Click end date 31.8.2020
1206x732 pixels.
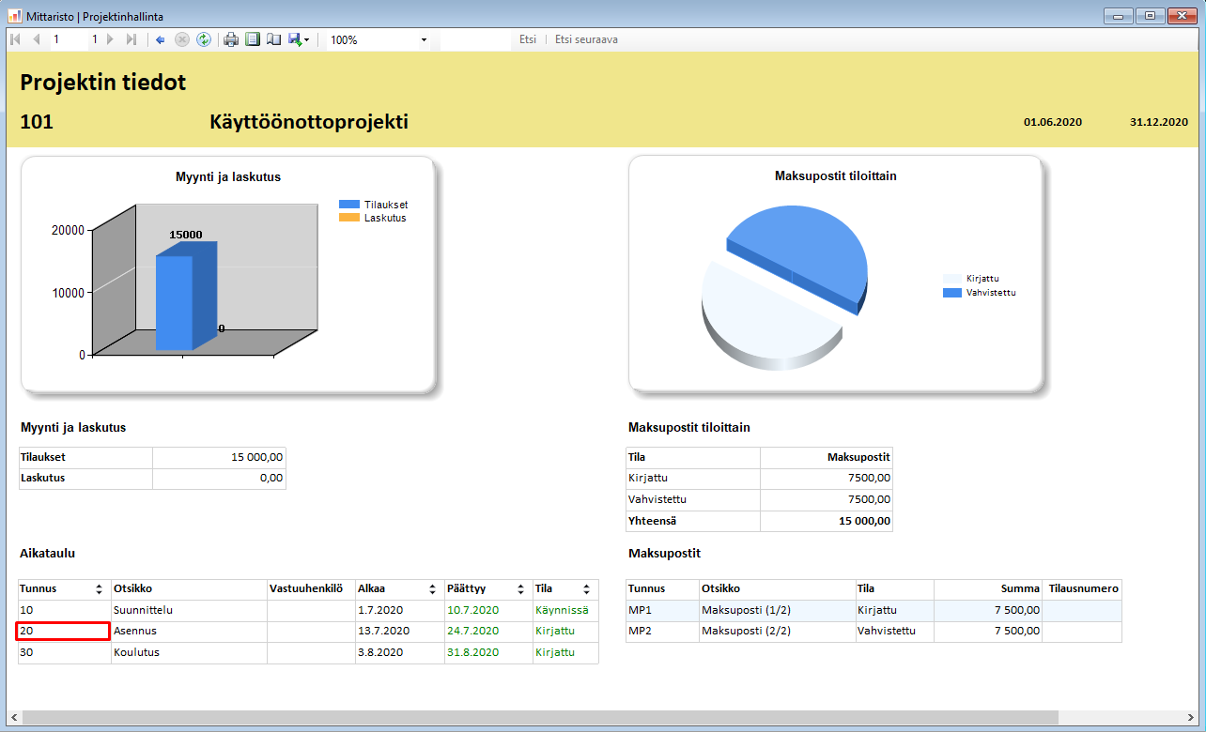click(x=472, y=652)
